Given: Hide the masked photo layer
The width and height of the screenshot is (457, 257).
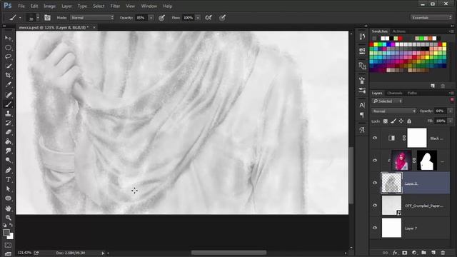Looking at the screenshot, I should point(375,160).
